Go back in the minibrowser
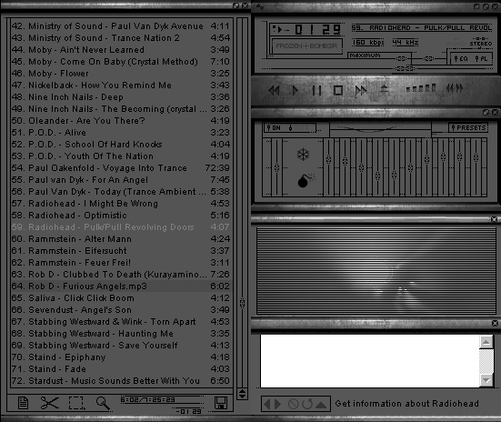This screenshot has height=422, width=501. pyautogui.click(x=266, y=405)
